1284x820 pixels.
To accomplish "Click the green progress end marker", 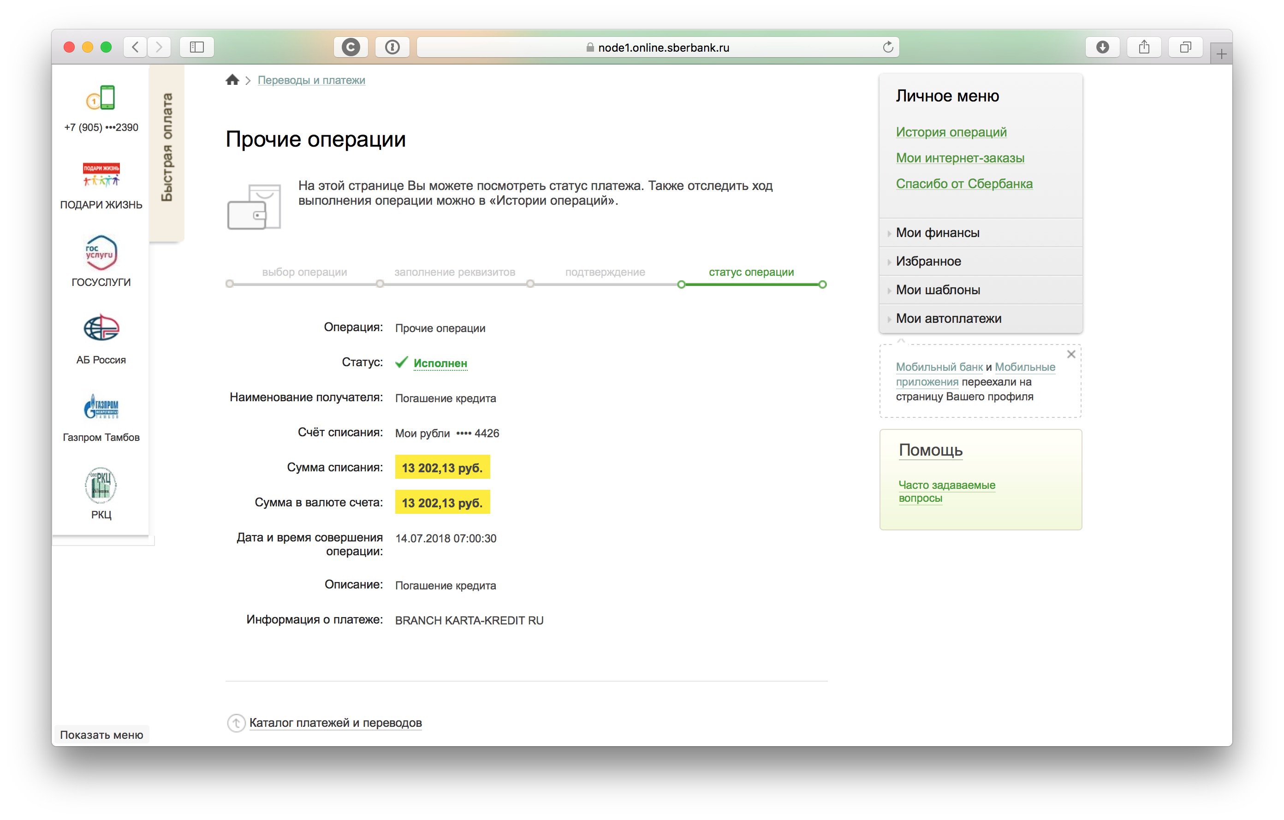I will pyautogui.click(x=822, y=284).
